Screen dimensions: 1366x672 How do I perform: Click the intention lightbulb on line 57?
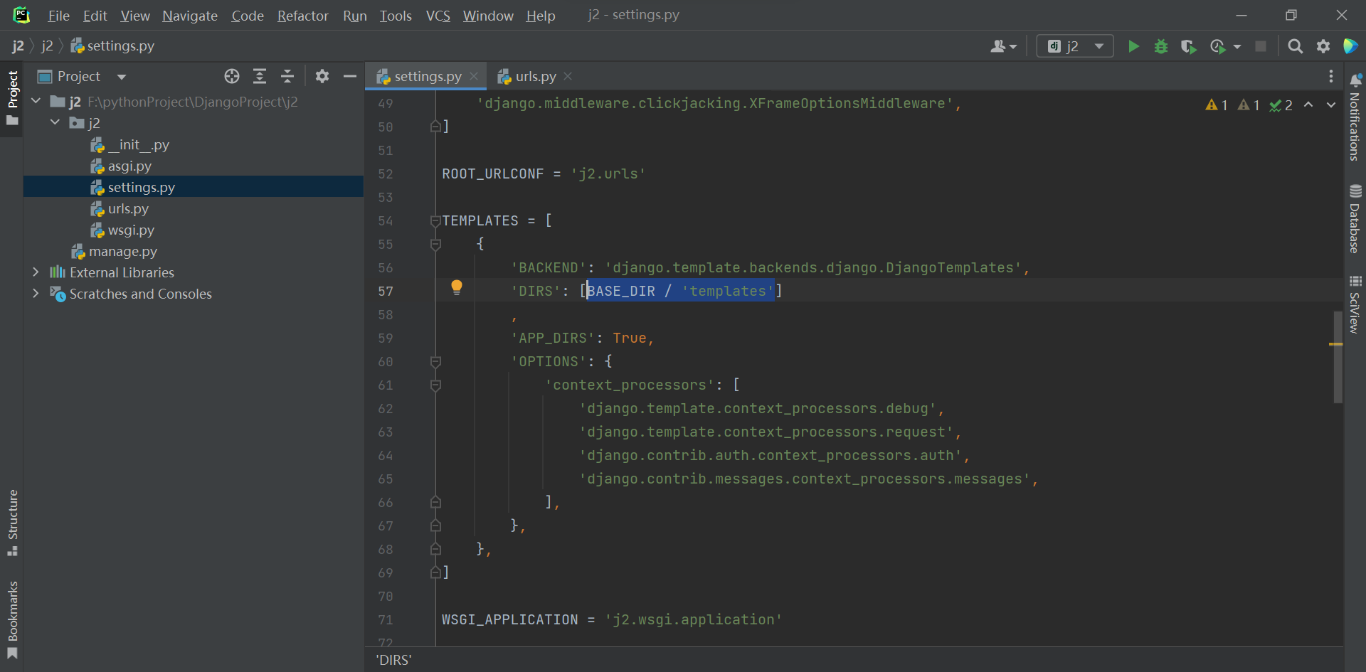point(457,287)
